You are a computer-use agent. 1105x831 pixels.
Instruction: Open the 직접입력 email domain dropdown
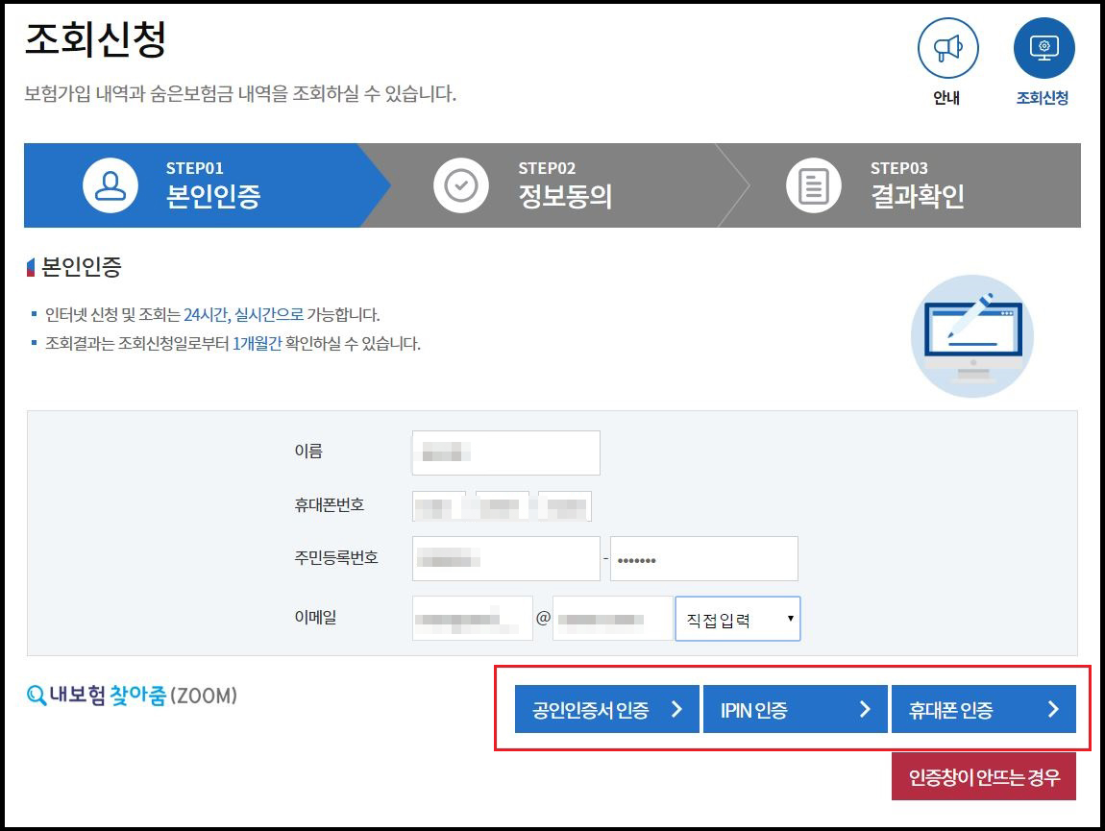pyautogui.click(x=738, y=619)
